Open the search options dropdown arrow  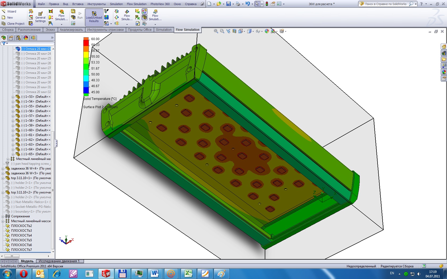click(416, 4)
